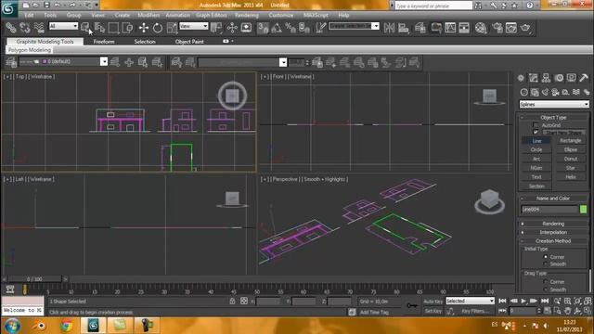Open the Layer Manager icon
The width and height of the screenshot is (594, 334).
pyautogui.click(x=420, y=28)
